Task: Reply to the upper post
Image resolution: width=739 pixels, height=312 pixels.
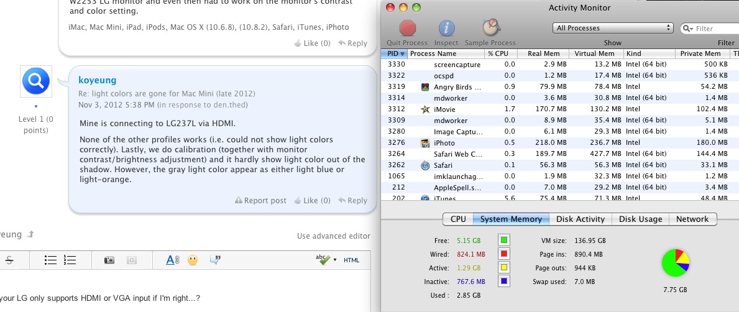Action: click(352, 44)
